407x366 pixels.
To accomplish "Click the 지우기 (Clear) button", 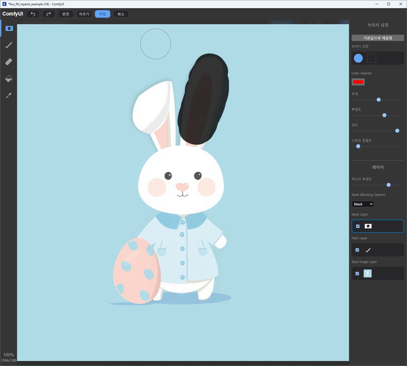I will click(84, 14).
